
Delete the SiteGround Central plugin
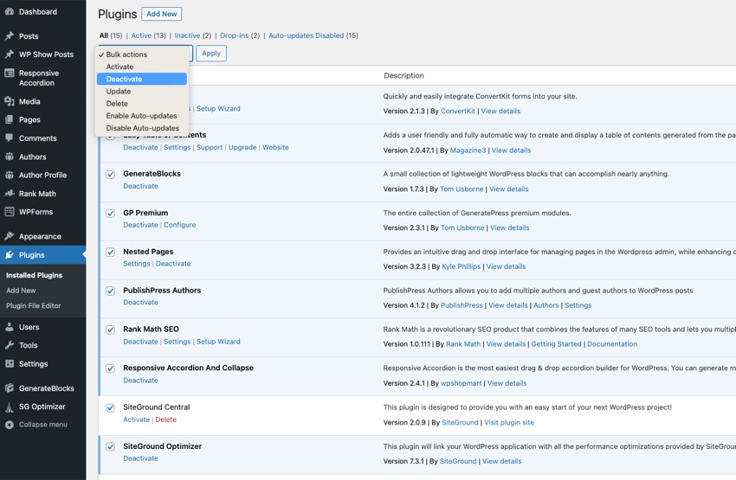(165, 419)
